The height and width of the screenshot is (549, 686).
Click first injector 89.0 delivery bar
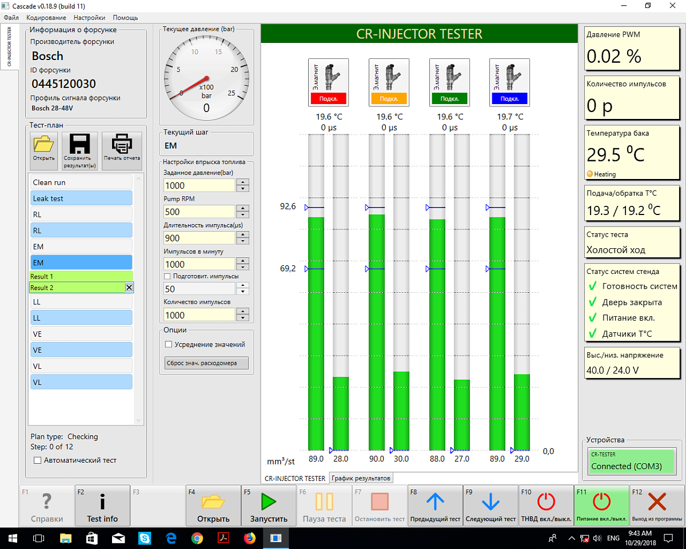click(x=316, y=334)
